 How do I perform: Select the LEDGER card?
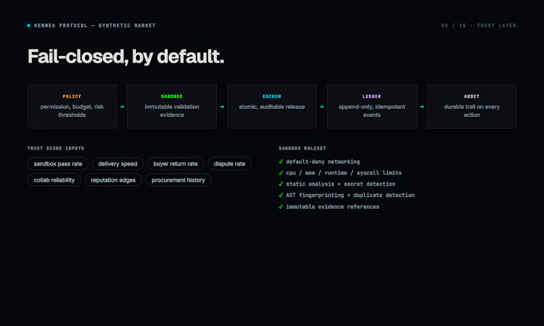(x=371, y=107)
